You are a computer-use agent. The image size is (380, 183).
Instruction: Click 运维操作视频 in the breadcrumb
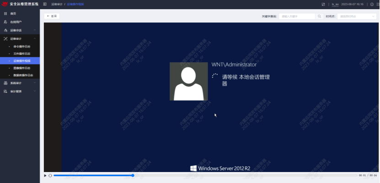click(75, 5)
